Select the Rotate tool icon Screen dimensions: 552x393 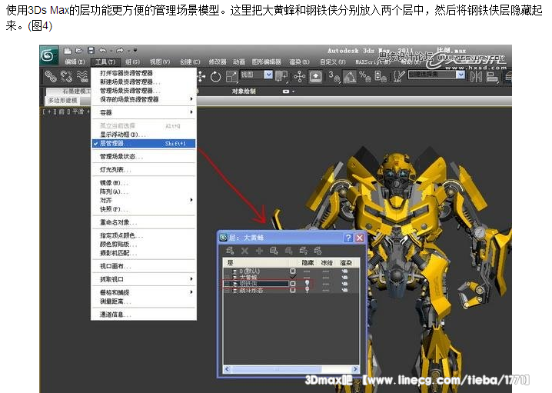(x=215, y=76)
